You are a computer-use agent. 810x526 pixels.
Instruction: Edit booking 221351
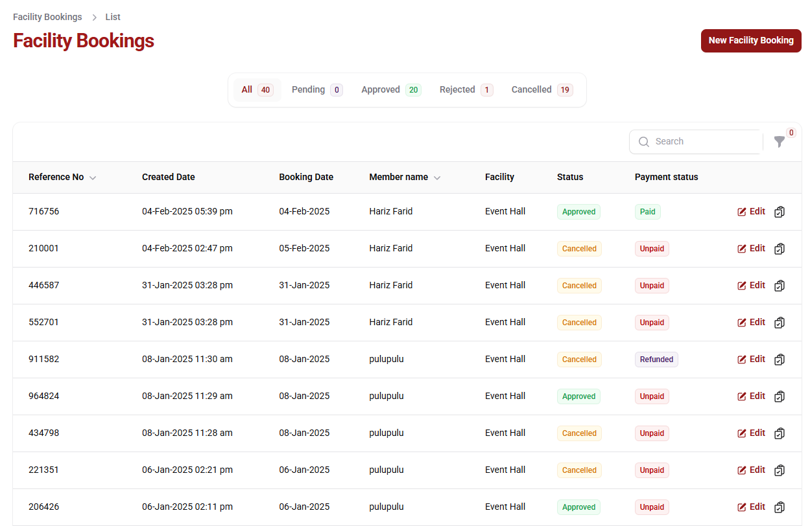[x=751, y=470]
